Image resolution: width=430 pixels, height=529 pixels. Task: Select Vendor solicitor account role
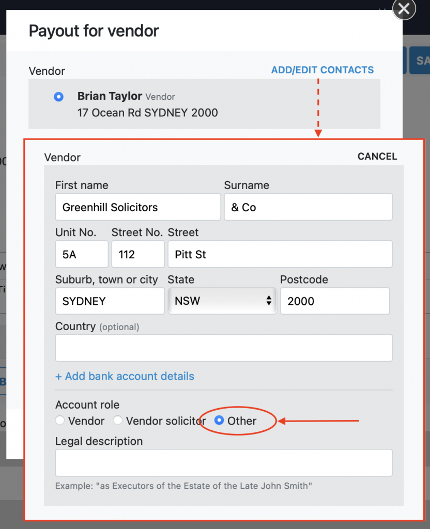(x=118, y=421)
